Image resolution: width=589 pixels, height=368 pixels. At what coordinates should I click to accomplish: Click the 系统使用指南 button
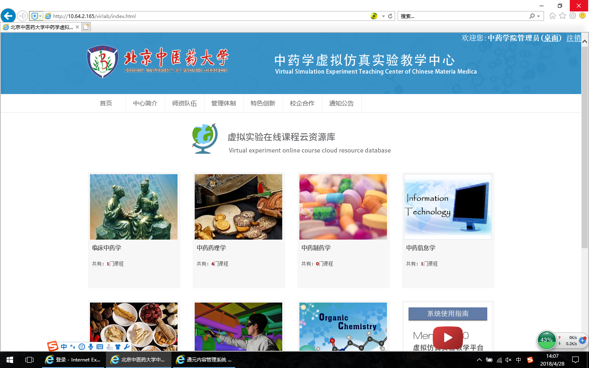coord(448,314)
